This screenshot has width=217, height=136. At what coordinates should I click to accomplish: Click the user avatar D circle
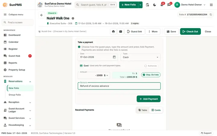tap(177, 5)
